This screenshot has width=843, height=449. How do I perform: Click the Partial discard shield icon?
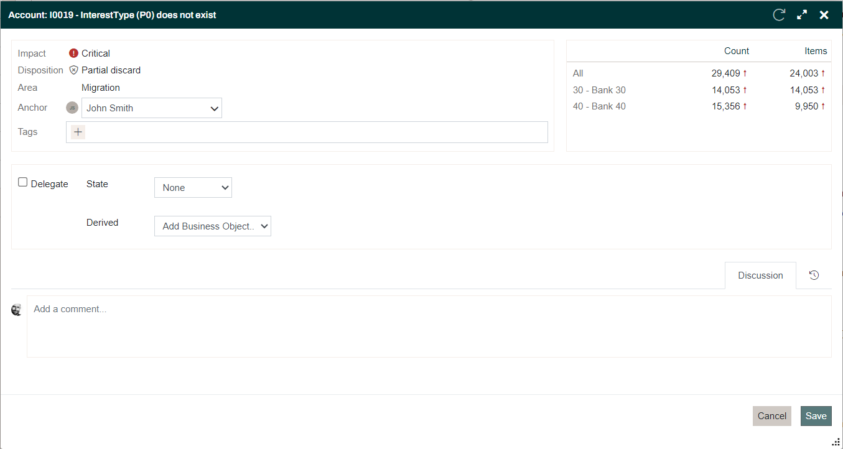(x=73, y=70)
